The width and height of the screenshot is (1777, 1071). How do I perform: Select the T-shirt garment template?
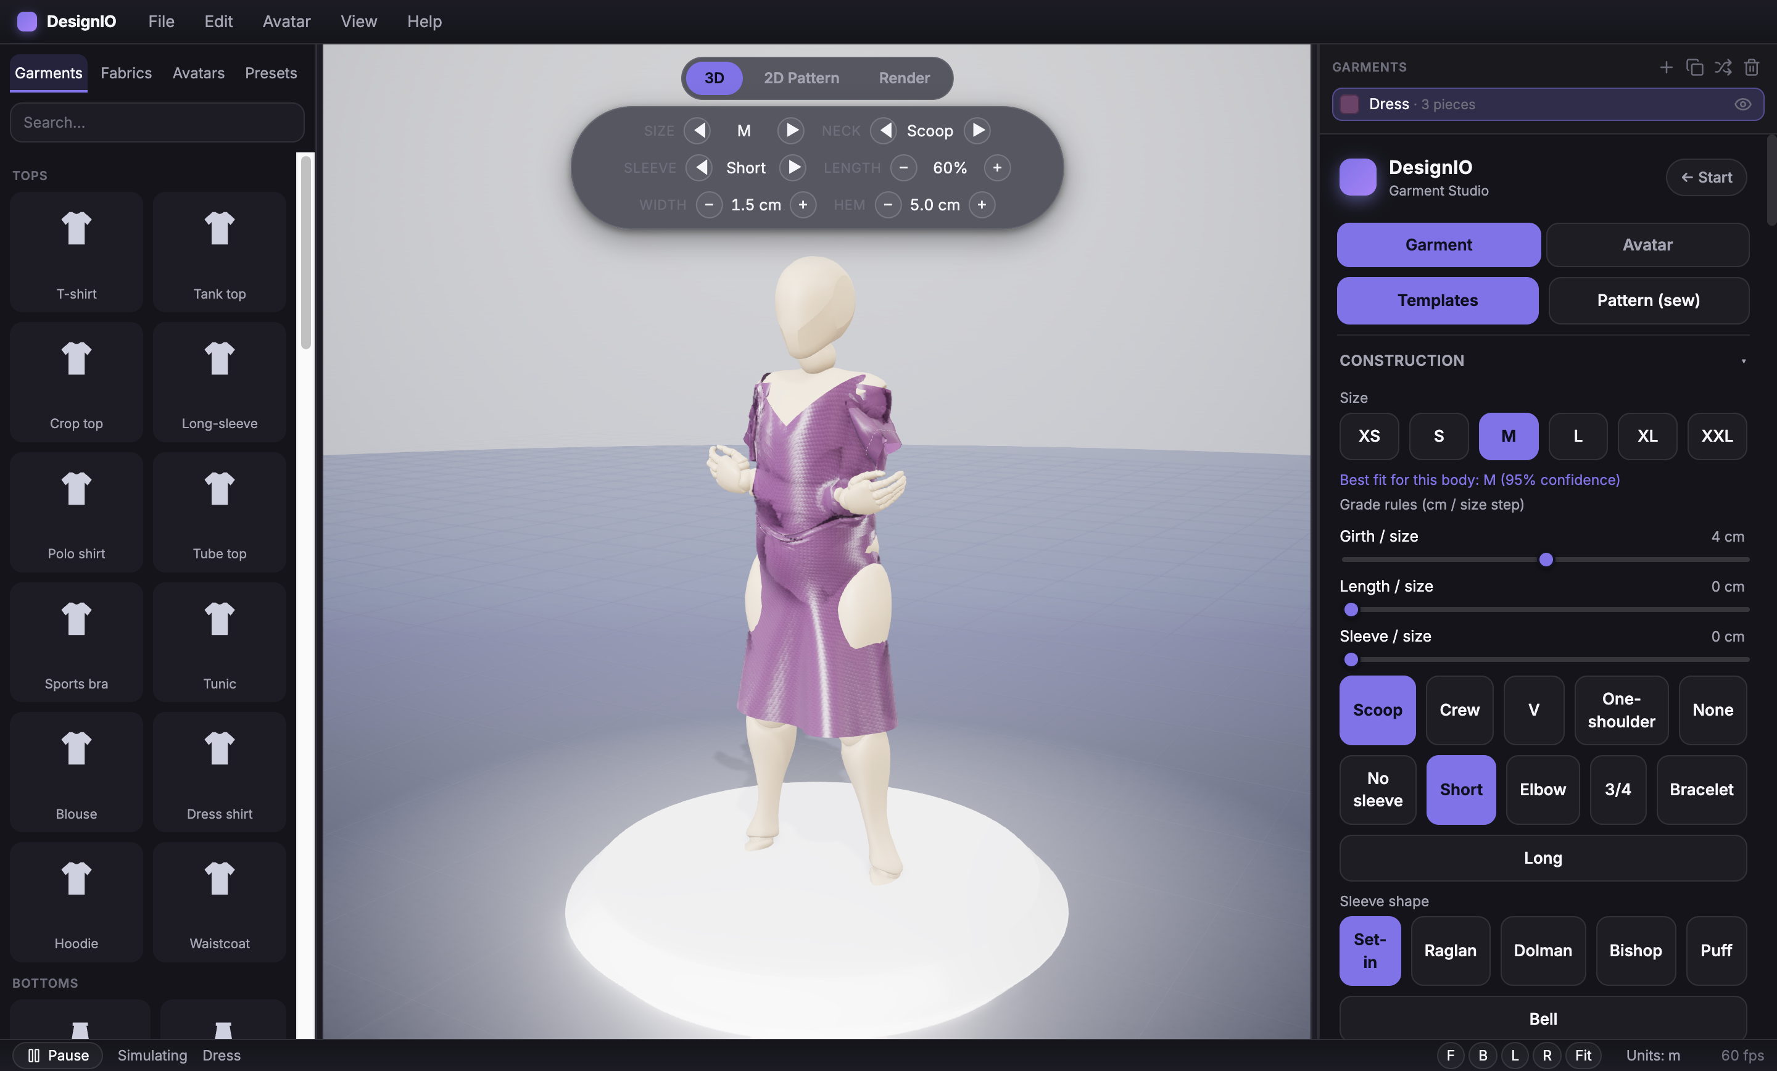click(x=77, y=252)
